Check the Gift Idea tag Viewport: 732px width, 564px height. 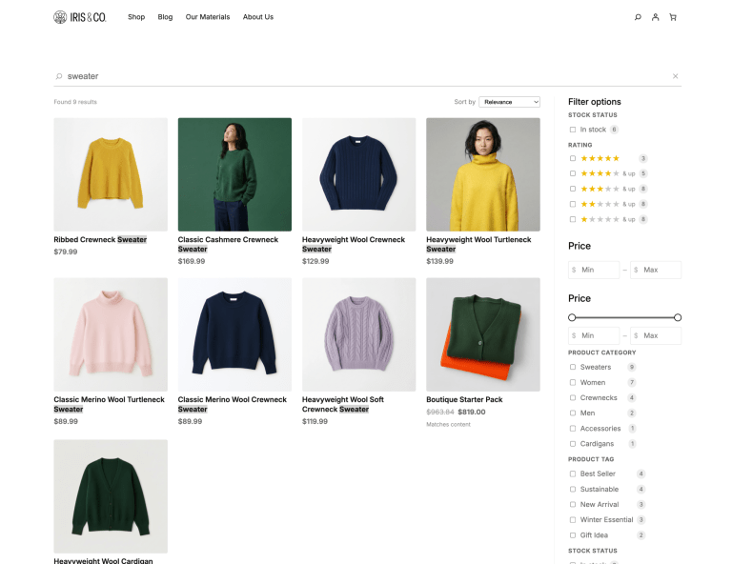click(572, 535)
